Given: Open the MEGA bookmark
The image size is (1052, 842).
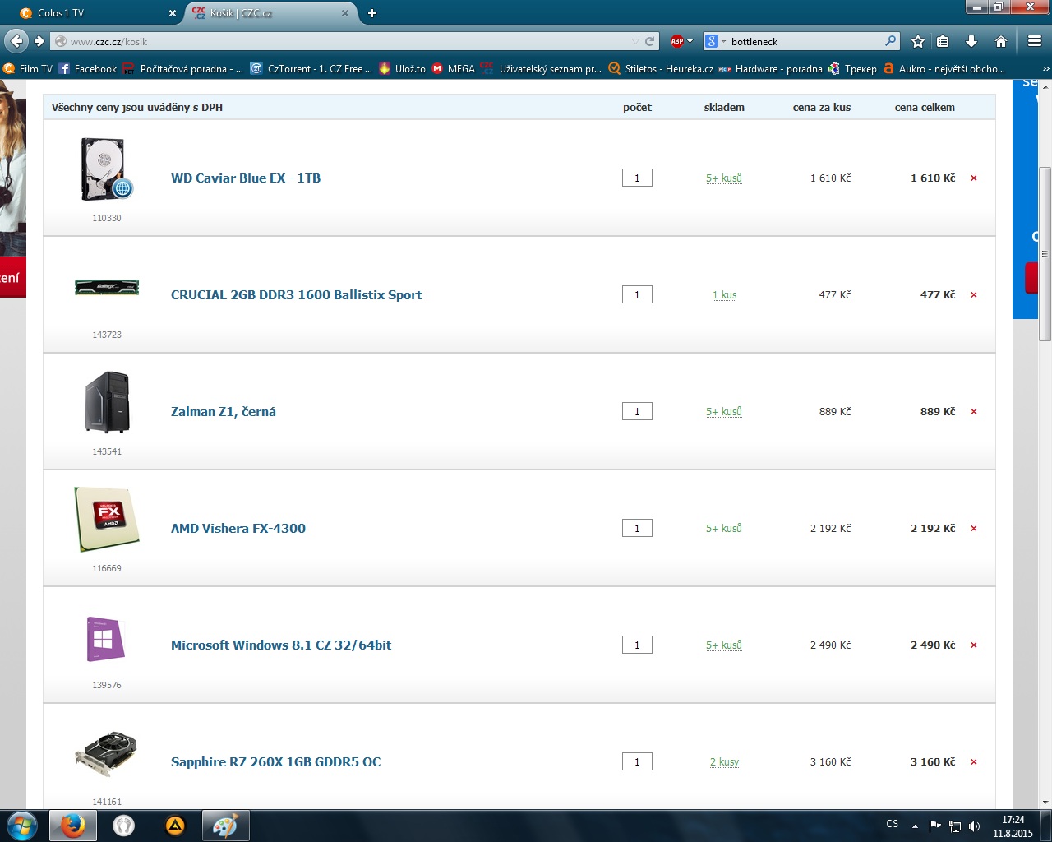Looking at the screenshot, I should click(x=454, y=69).
